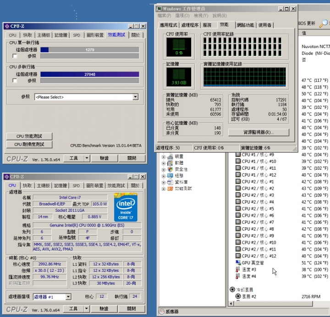Click the thermometer icon for 溫度 #4
The image size is (330, 317).
(237, 276)
